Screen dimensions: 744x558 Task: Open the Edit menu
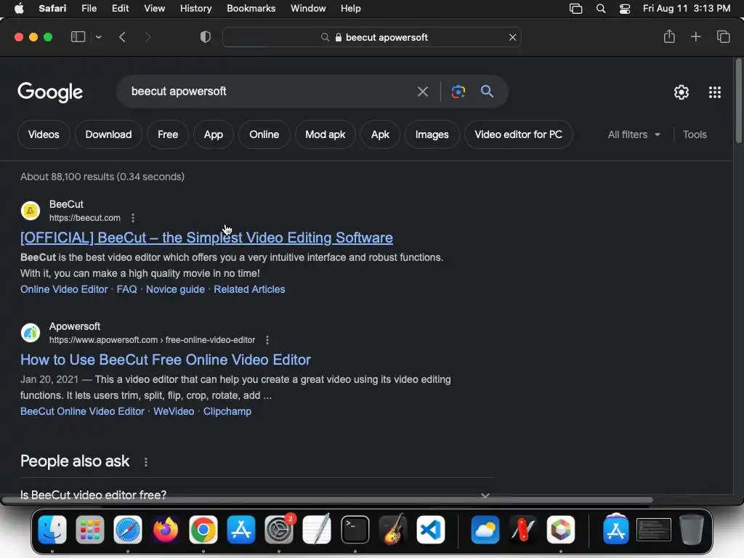(120, 8)
